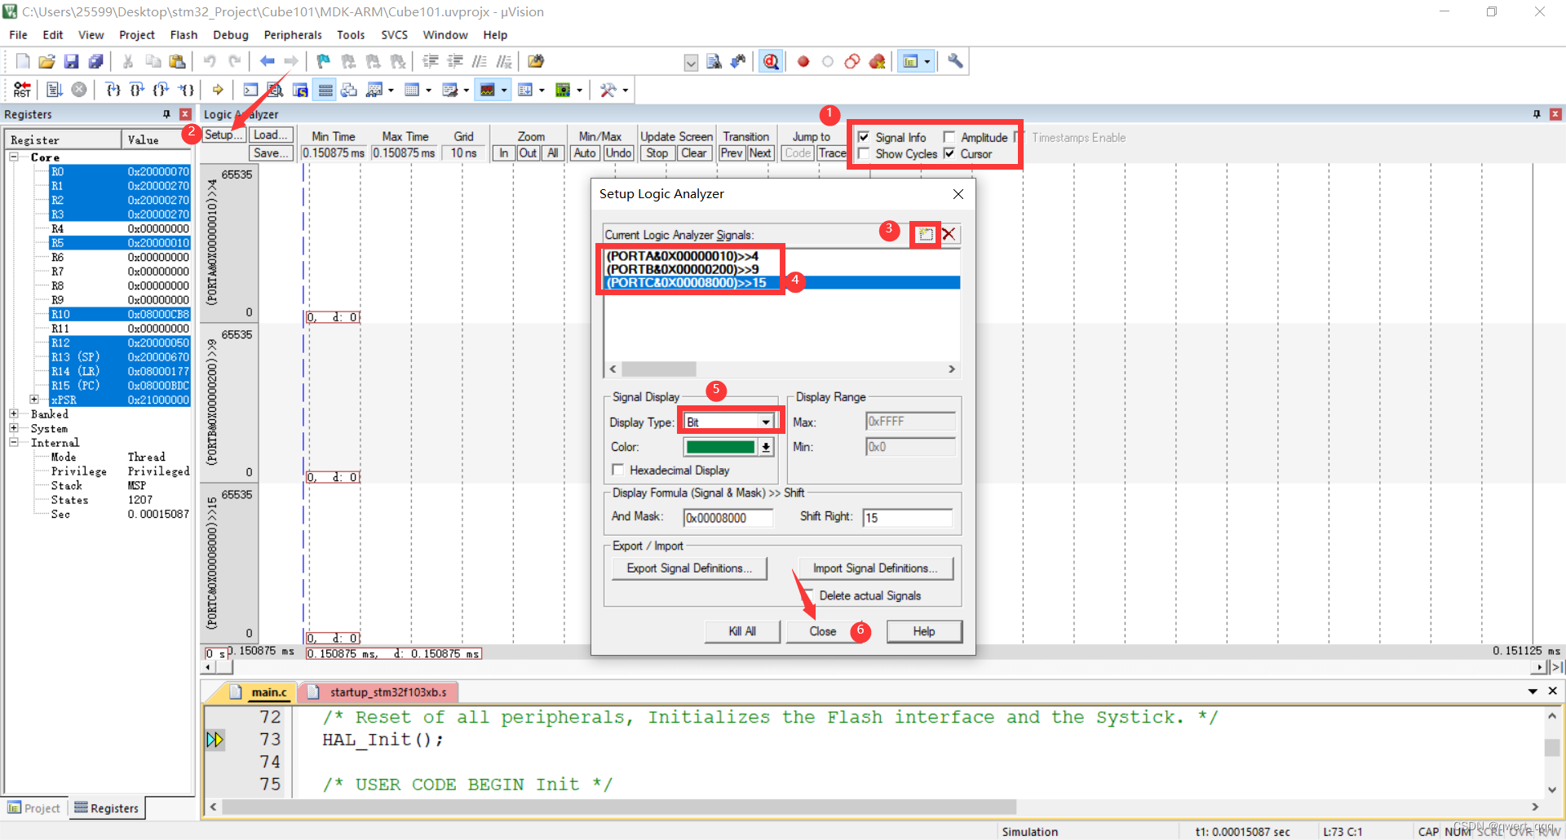Screen dimensions: 1566x840
Task: Click New signal icon in Setup dialog
Action: [x=926, y=234]
